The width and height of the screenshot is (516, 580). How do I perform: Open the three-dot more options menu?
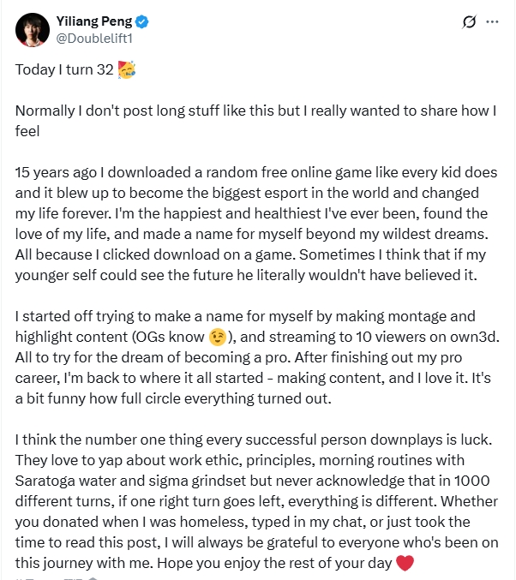[x=492, y=21]
